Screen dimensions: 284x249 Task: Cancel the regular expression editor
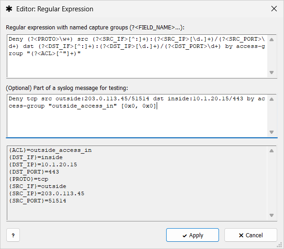(x=251, y=235)
